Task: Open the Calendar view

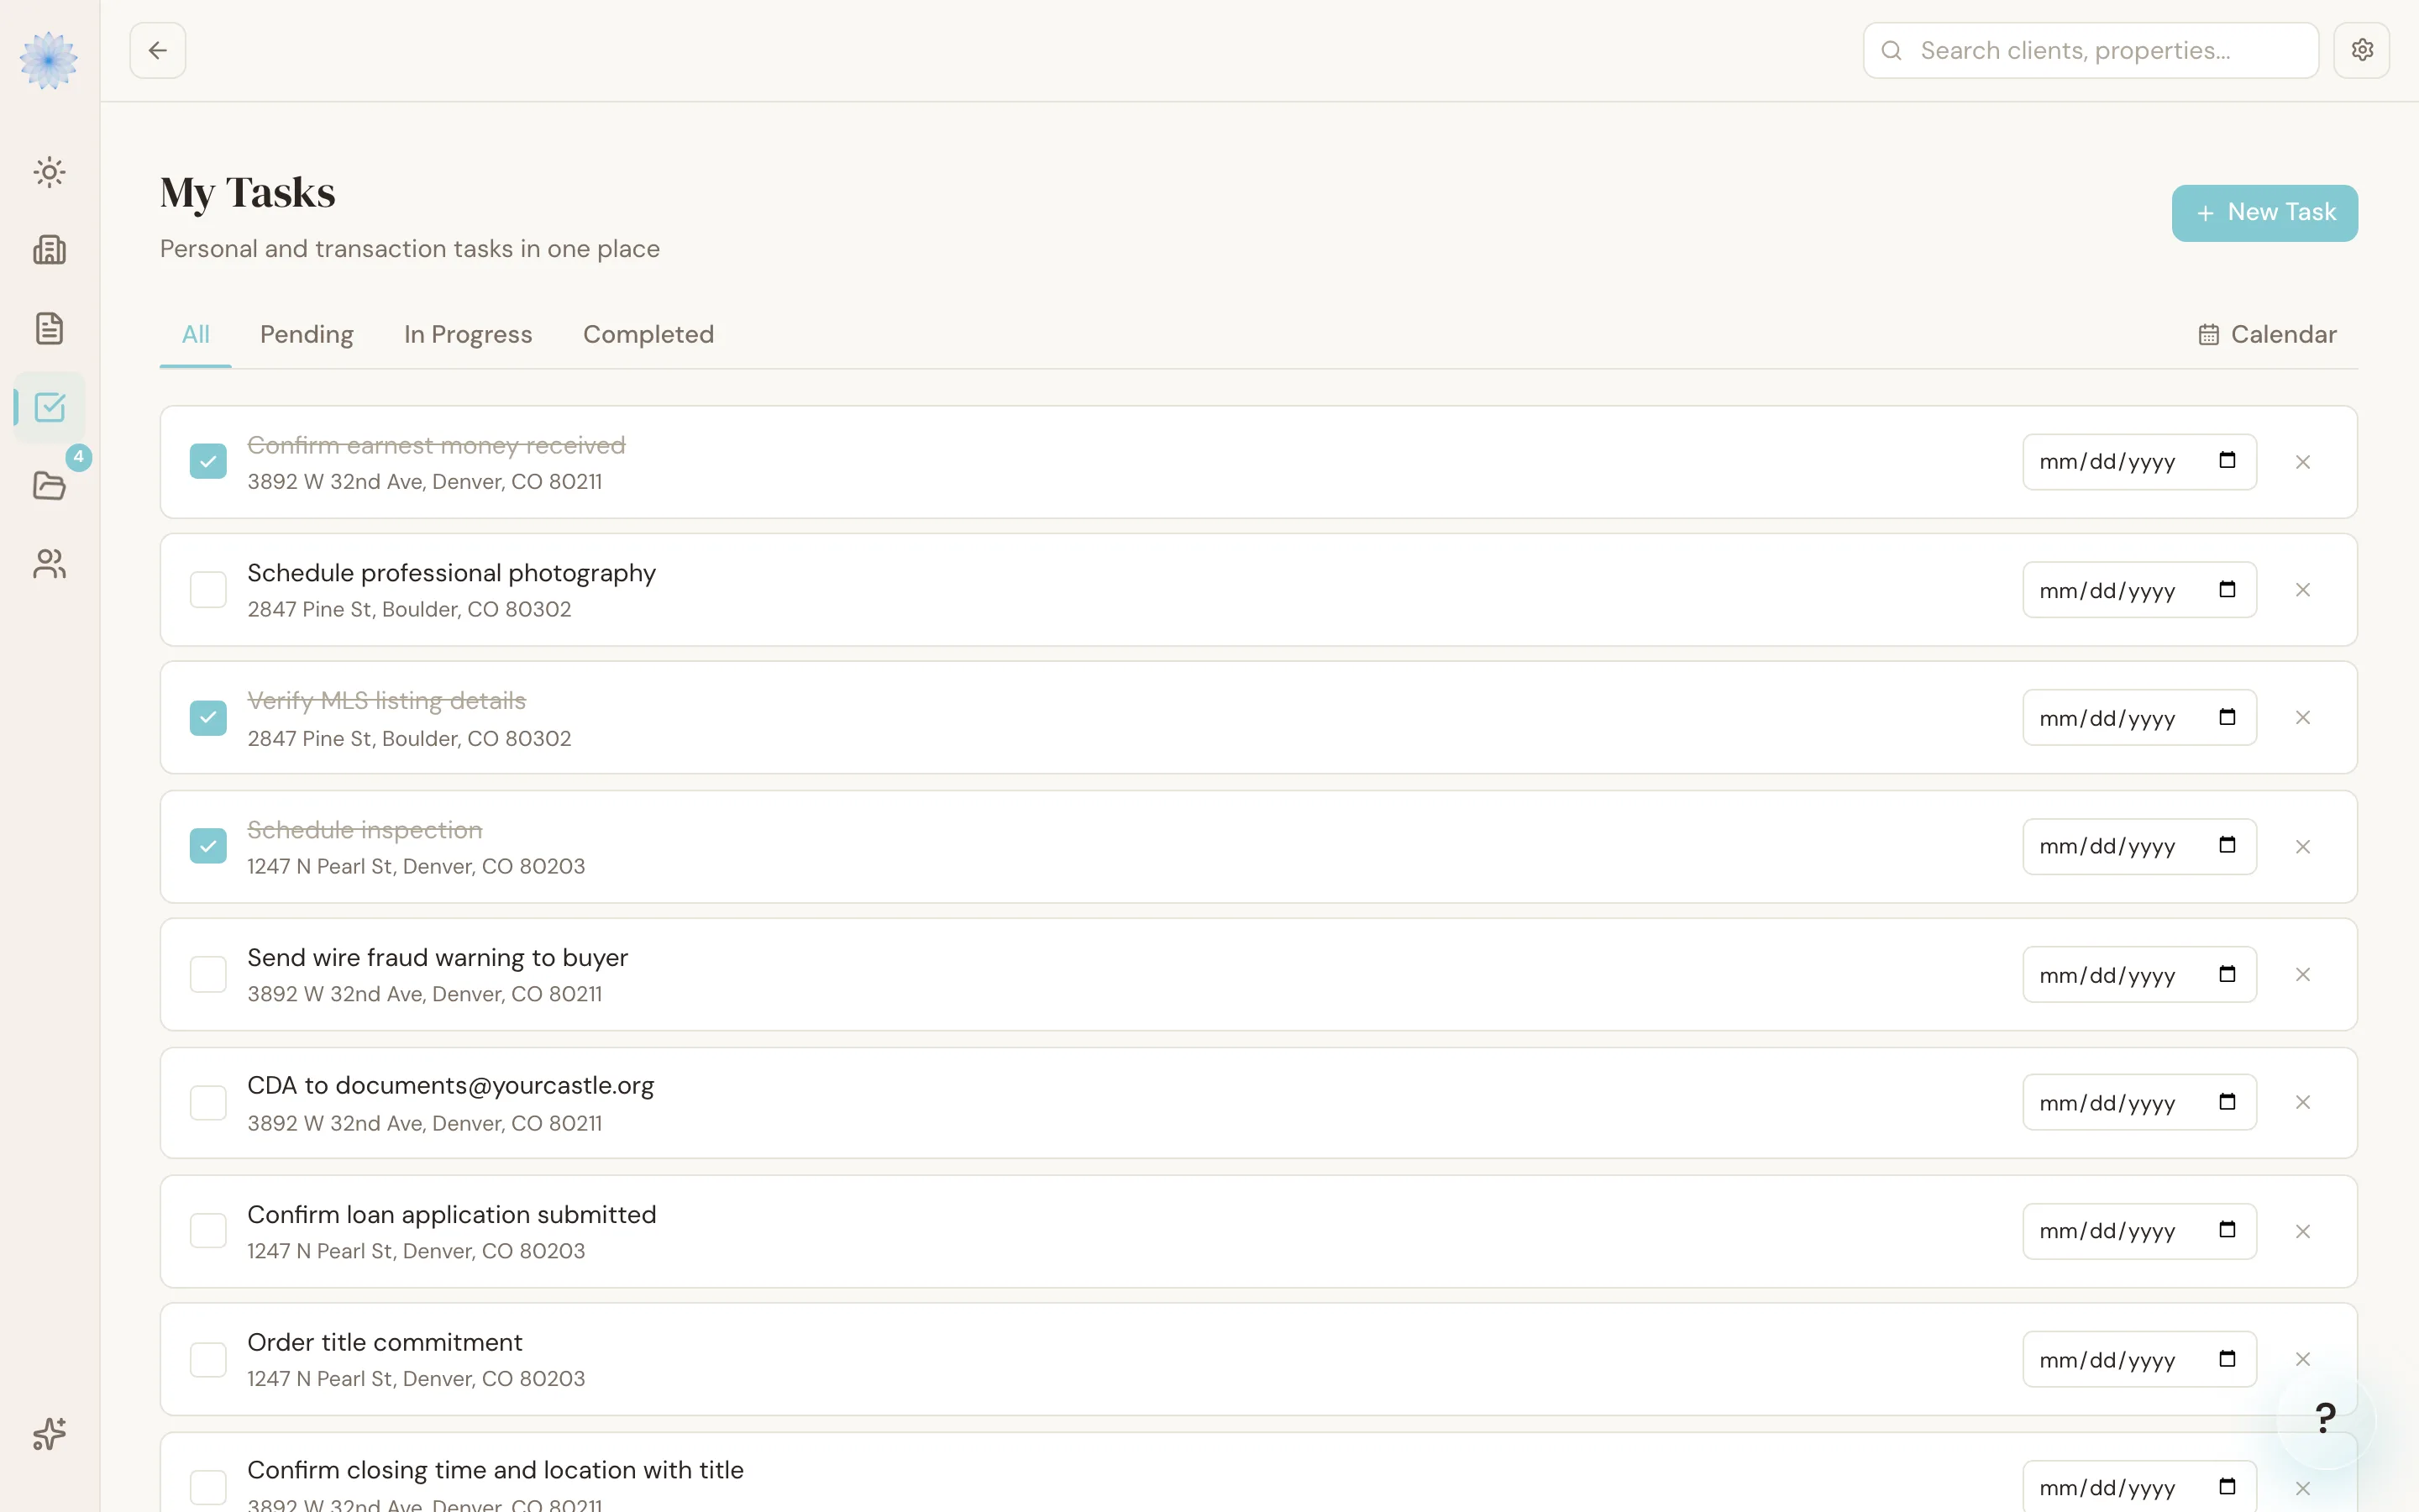Action: [2267, 334]
